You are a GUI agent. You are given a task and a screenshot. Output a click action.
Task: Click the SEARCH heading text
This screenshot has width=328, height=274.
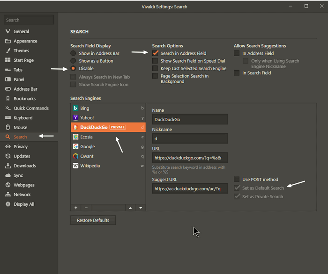coord(79,32)
